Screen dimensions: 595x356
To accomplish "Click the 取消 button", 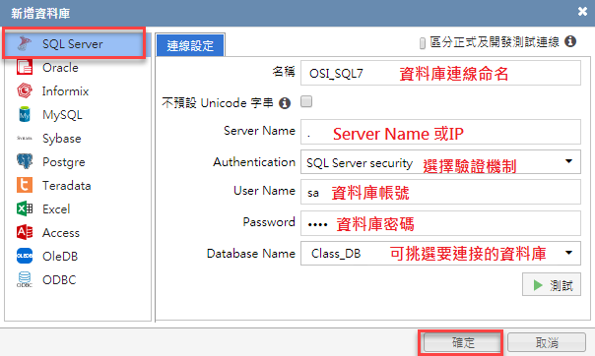I will [x=547, y=343].
